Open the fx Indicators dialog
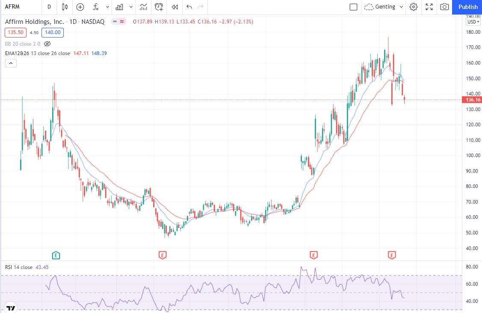The width and height of the screenshot is (482, 313). click(x=96, y=7)
